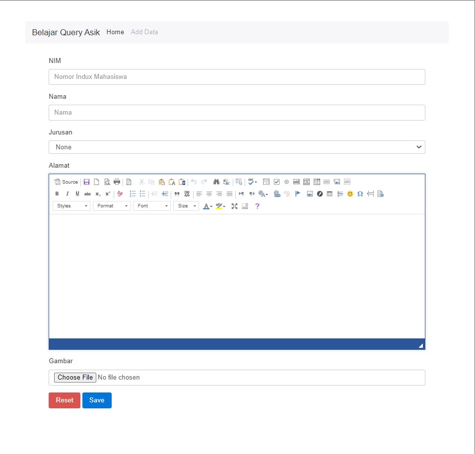Viewport: 475px width, 454px height.
Task: Click the Remove Format eraser icon
Action: pyautogui.click(x=120, y=194)
